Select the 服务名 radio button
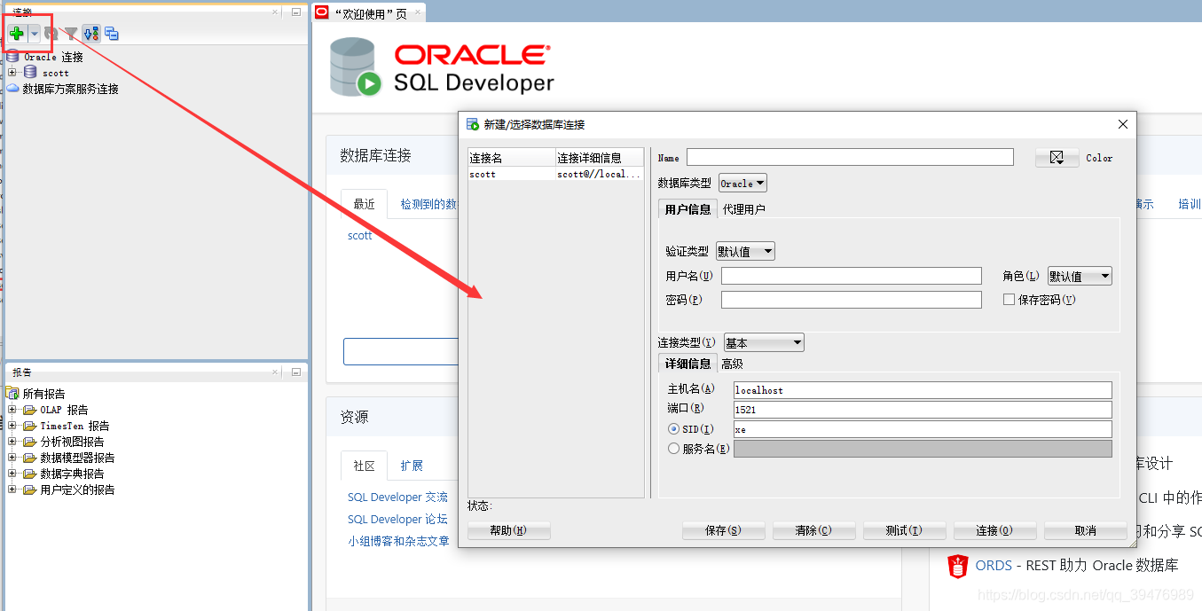 tap(673, 449)
